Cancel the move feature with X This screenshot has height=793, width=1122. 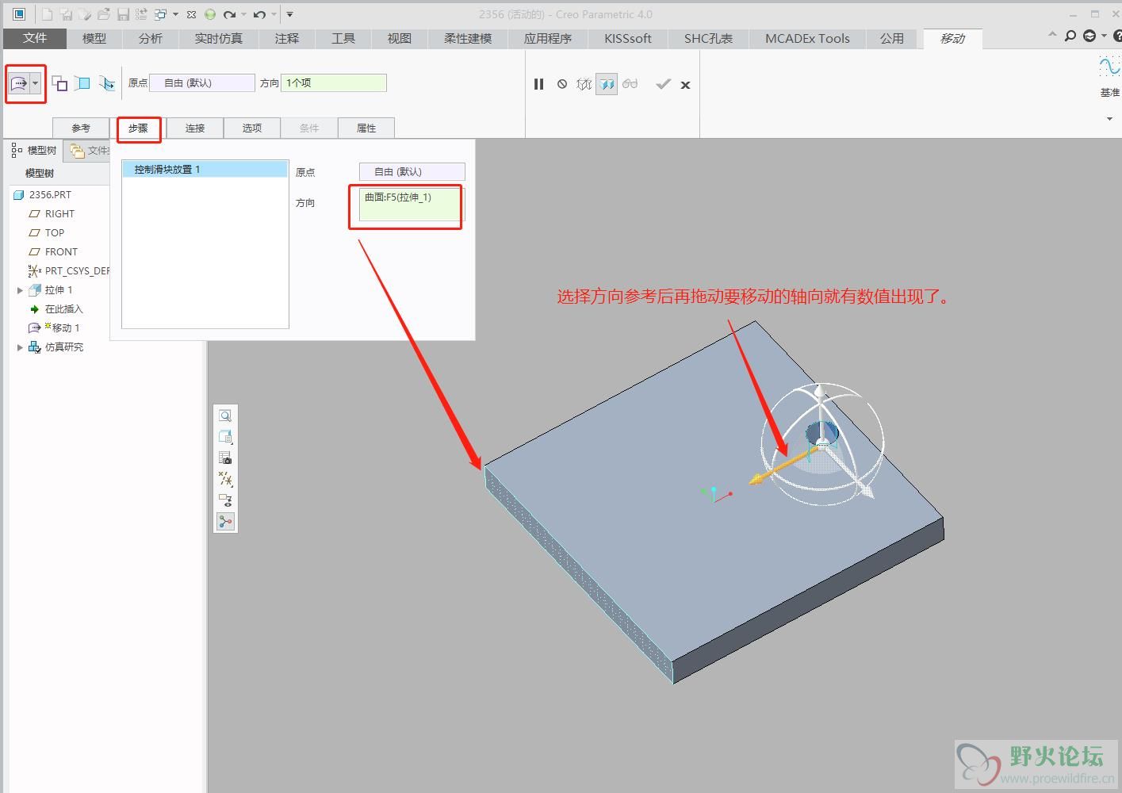[686, 85]
